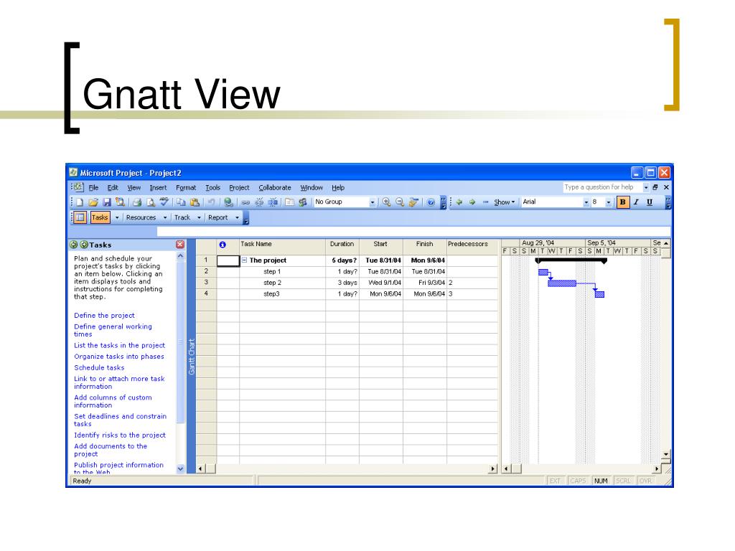Open a file with the Open folder icon

click(x=93, y=202)
